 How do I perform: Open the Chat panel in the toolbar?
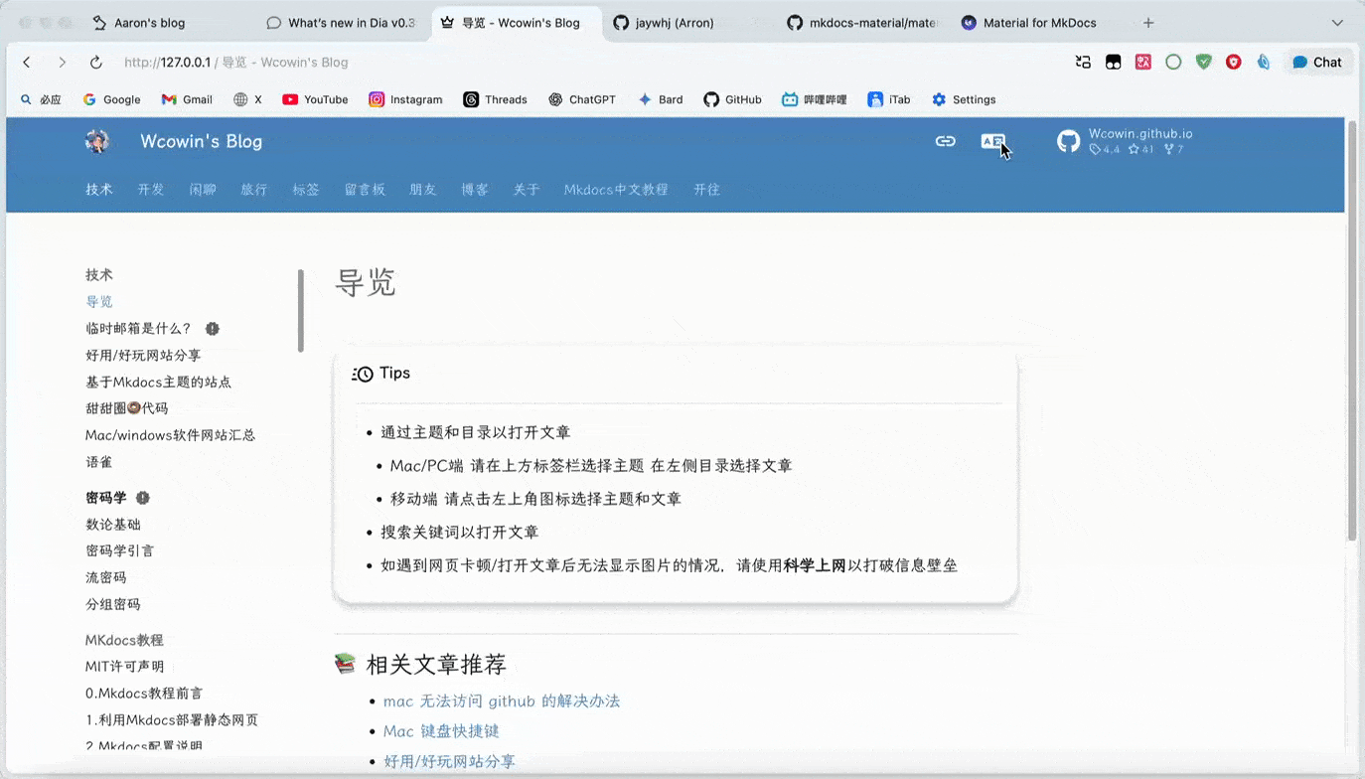(x=1318, y=61)
